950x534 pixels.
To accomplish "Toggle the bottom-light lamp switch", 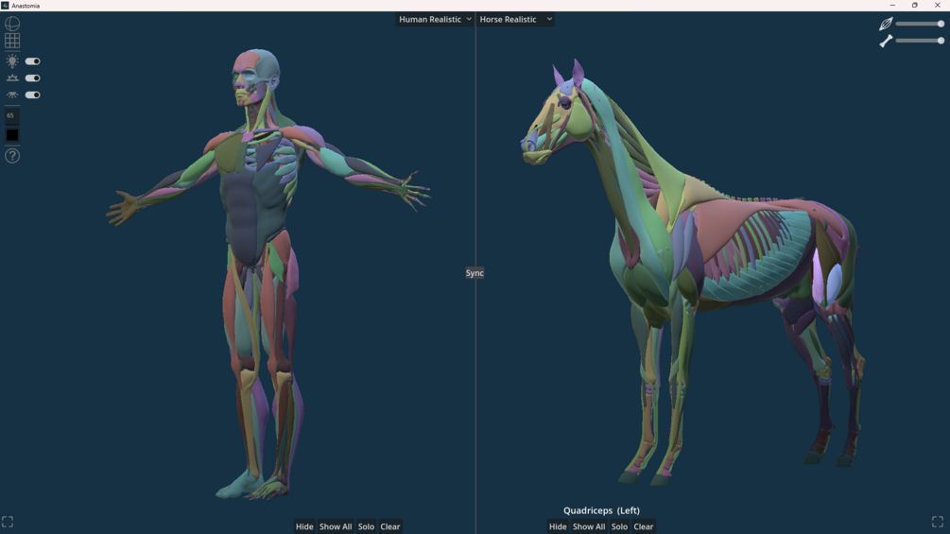I will click(33, 95).
